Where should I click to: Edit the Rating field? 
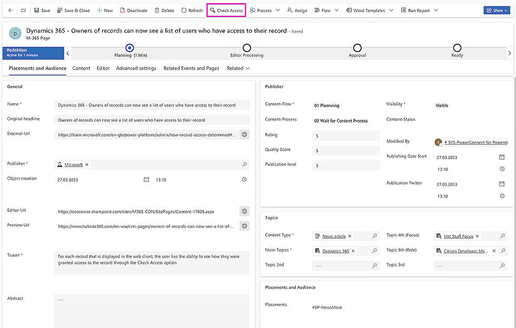pyautogui.click(x=345, y=135)
